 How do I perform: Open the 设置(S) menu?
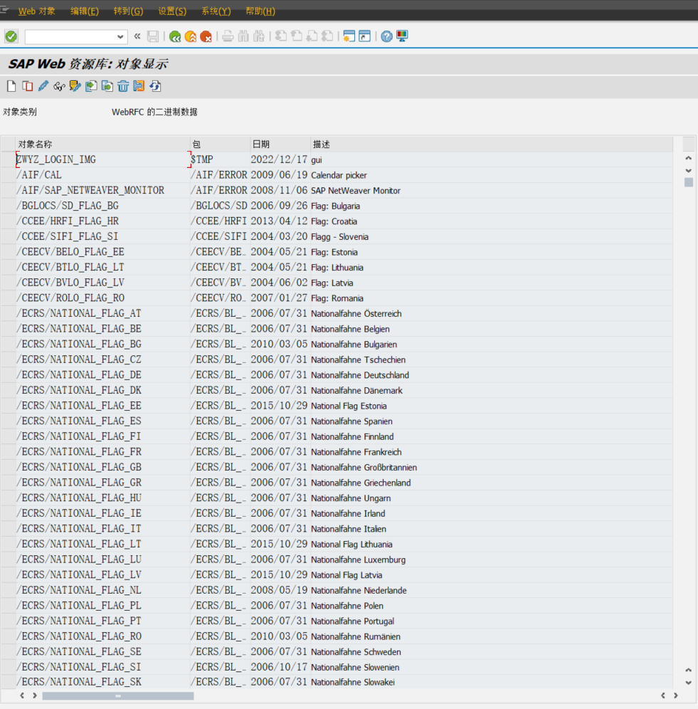pyautogui.click(x=172, y=11)
